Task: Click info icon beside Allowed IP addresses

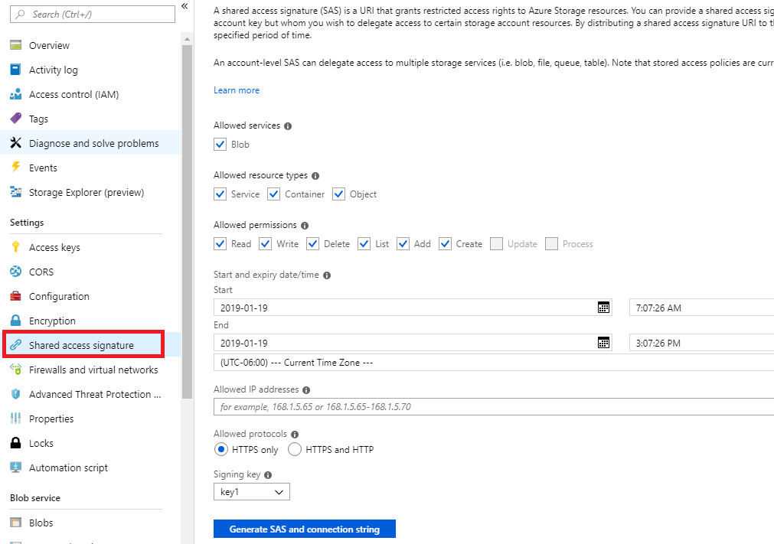Action: point(306,390)
